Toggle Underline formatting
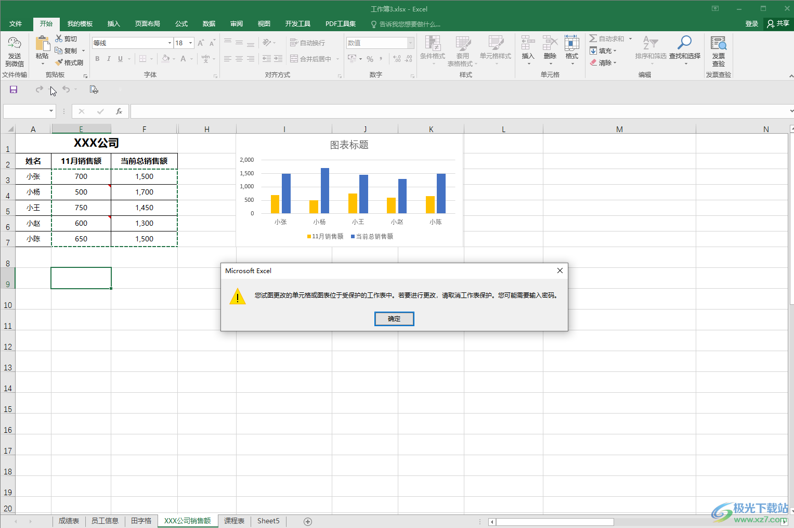Image resolution: width=794 pixels, height=528 pixels. click(120, 59)
